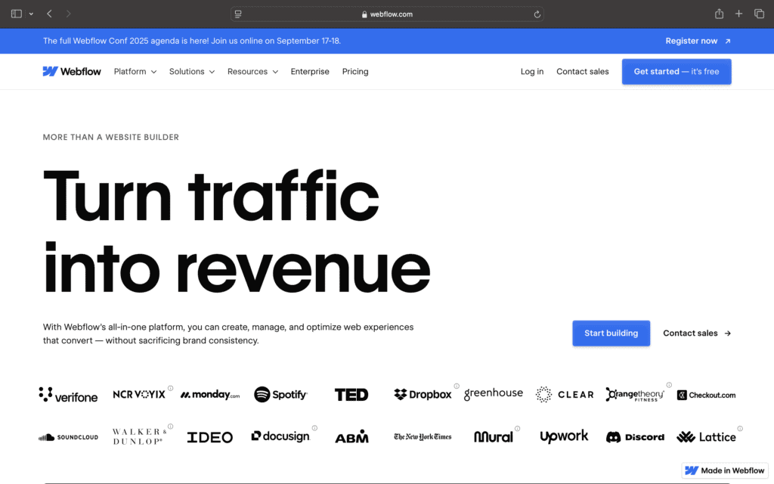Click the Orangetheory Fitness logo
This screenshot has height=484, width=774.
(635, 395)
